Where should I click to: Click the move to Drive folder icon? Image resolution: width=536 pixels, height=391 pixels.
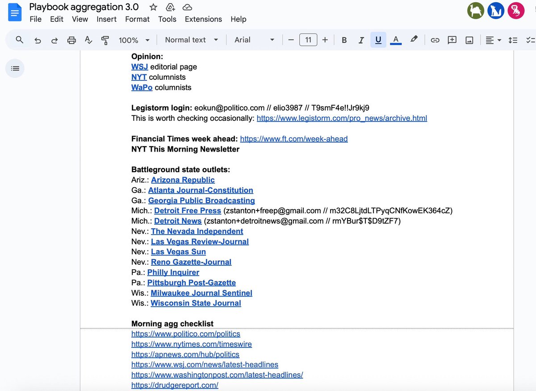pyautogui.click(x=170, y=7)
